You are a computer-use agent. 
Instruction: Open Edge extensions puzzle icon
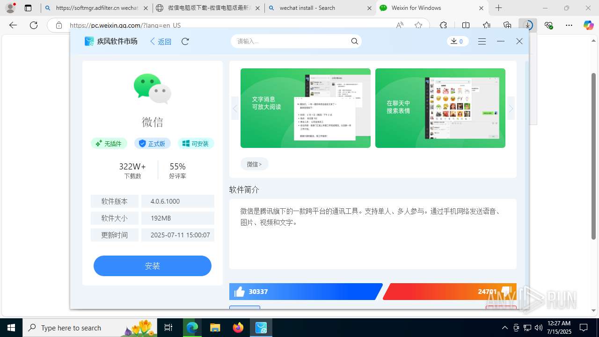point(443,25)
